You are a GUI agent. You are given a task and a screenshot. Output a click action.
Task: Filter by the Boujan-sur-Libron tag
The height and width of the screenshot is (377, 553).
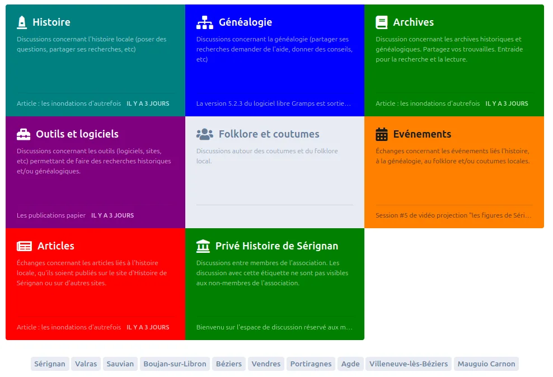click(176, 364)
